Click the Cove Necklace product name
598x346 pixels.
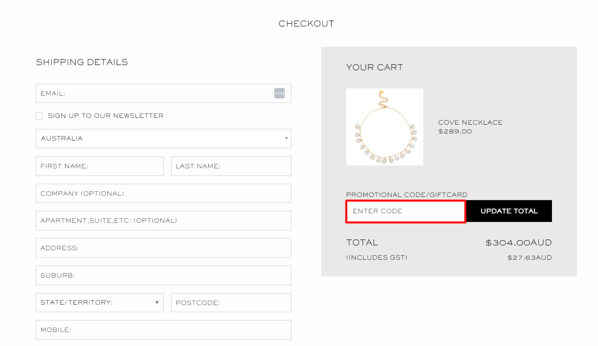[470, 122]
